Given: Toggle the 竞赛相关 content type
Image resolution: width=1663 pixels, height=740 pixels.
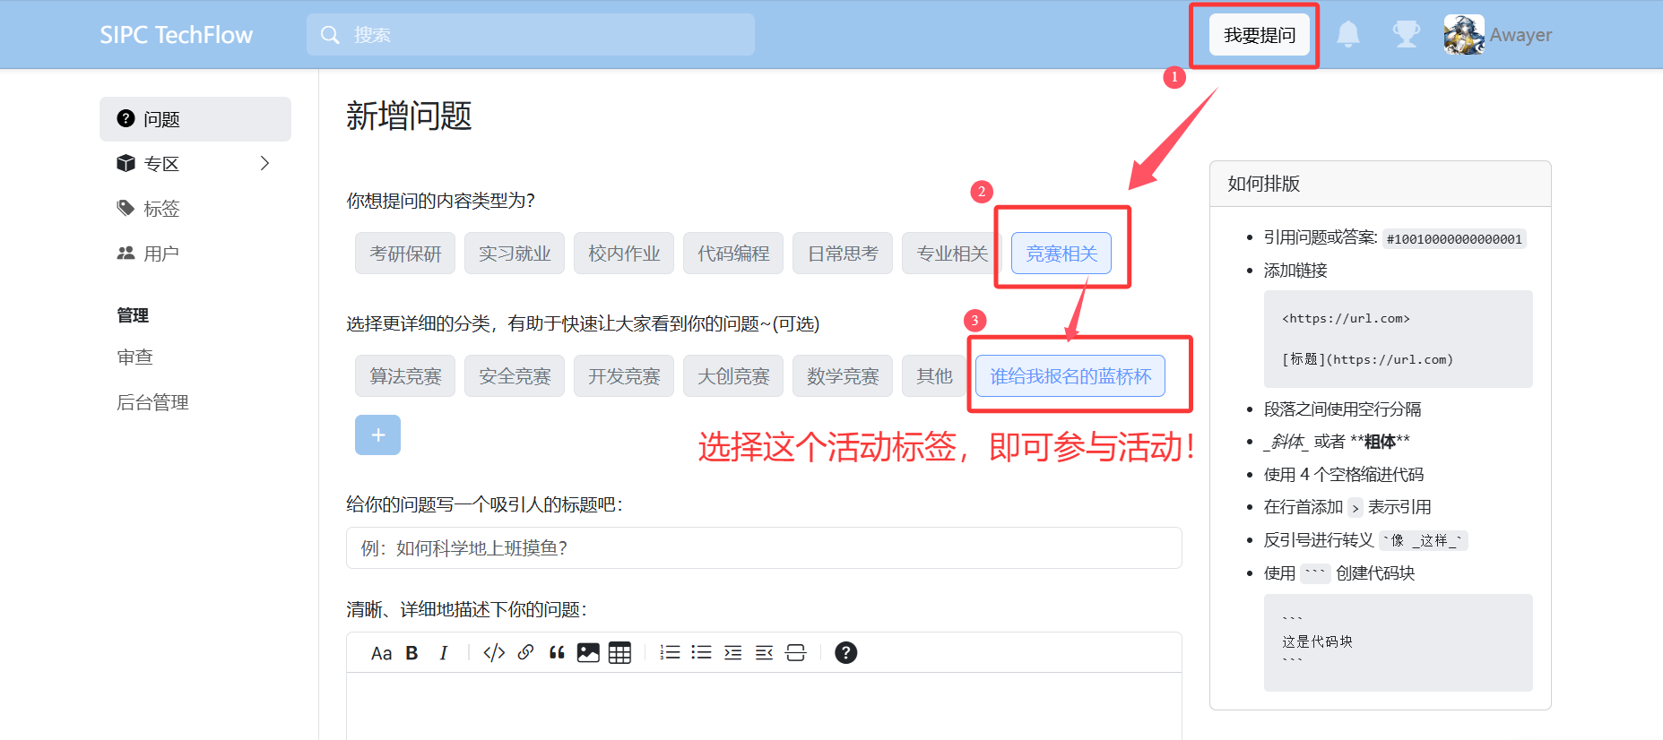Looking at the screenshot, I should (1061, 254).
